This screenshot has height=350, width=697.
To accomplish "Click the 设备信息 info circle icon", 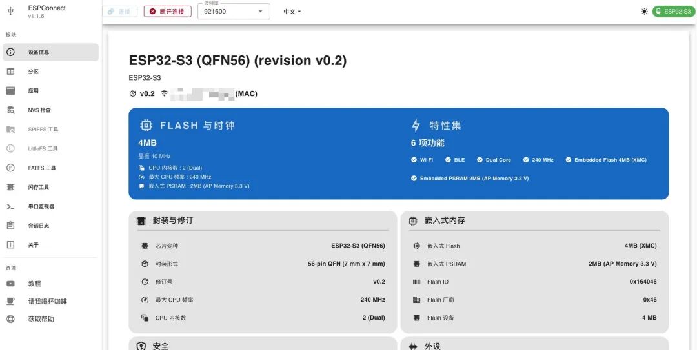I will (11, 52).
